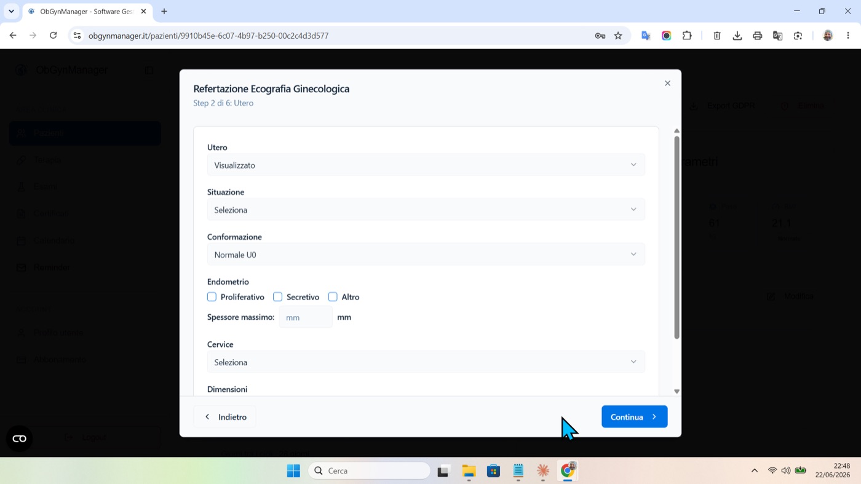Open the saved passwords key icon
Screen dimensions: 861x484
600,36
